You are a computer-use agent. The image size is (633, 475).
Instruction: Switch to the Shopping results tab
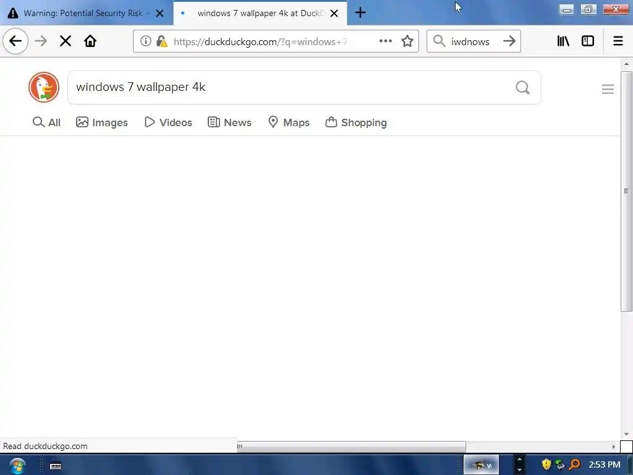[x=356, y=122]
